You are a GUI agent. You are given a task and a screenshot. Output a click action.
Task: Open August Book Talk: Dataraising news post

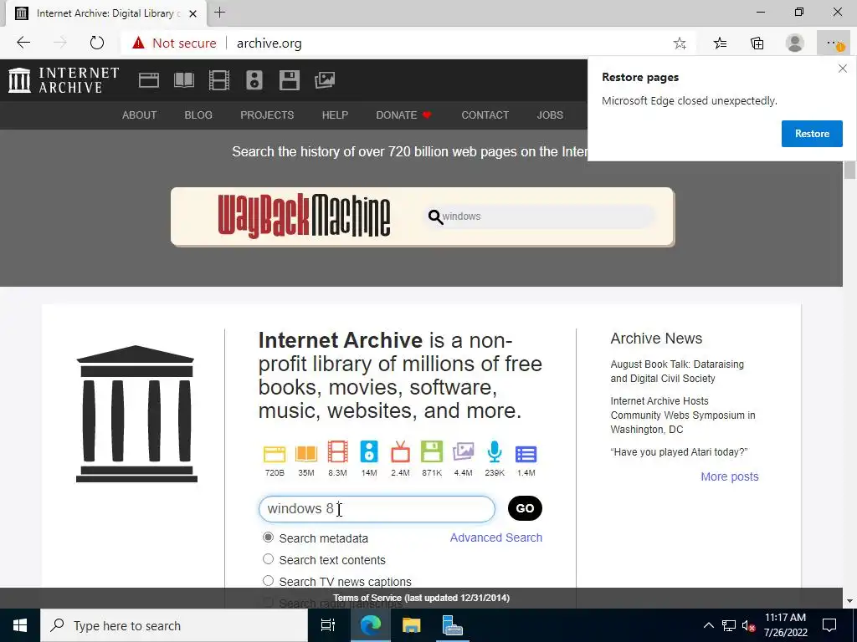click(x=677, y=371)
